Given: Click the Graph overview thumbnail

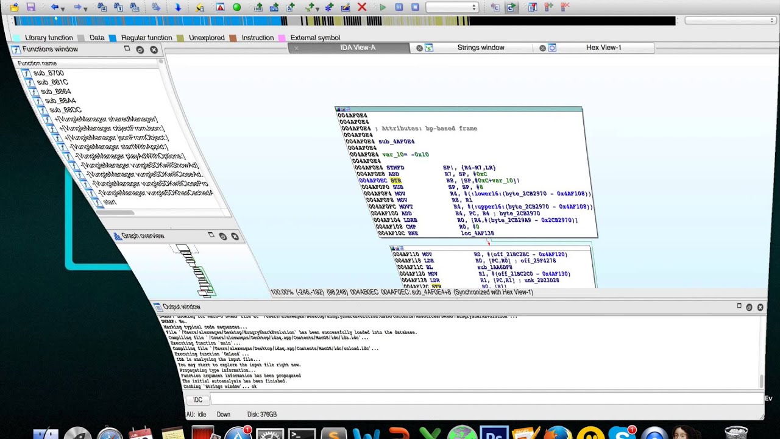Looking at the screenshot, I should [196, 270].
